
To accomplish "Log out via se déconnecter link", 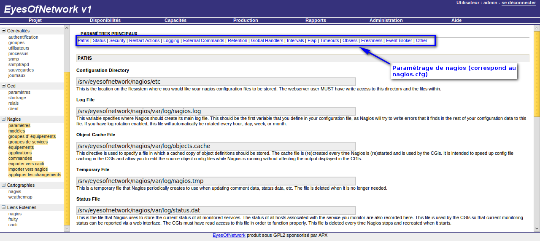I will (x=518, y=3).
